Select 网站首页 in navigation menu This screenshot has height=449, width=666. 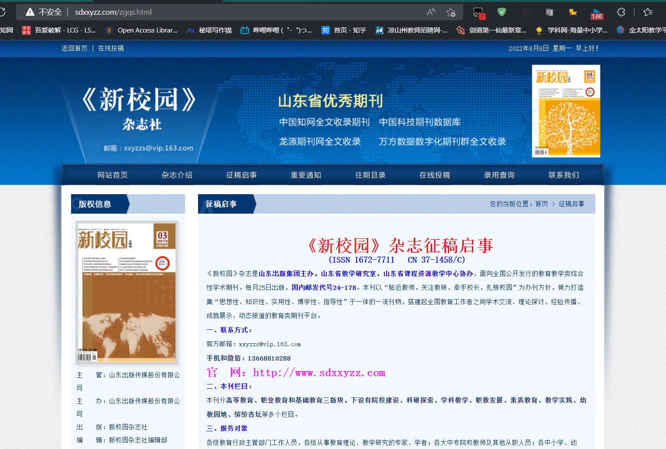click(113, 175)
